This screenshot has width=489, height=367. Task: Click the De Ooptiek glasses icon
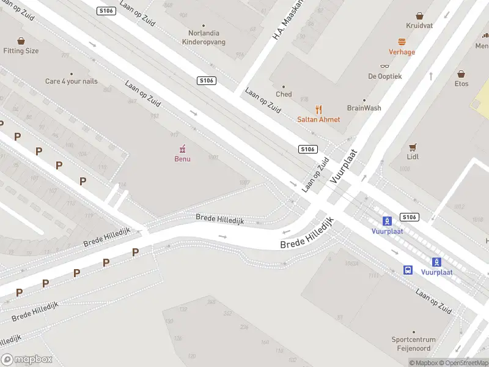click(384, 66)
